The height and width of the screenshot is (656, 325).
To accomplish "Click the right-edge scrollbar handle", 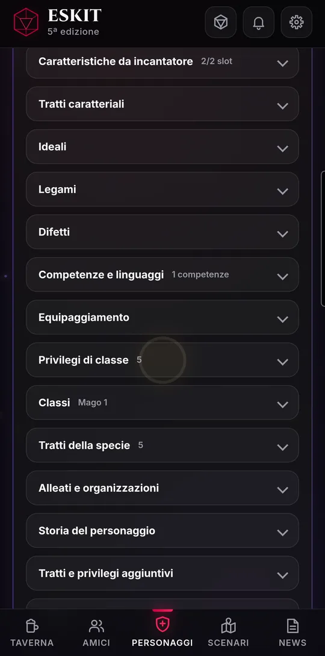I will [323, 239].
